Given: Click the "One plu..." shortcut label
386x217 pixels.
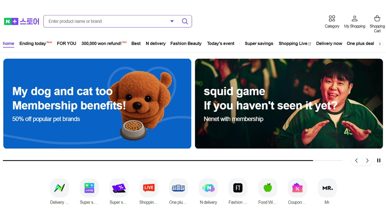Looking at the screenshot, I should click(x=178, y=202).
